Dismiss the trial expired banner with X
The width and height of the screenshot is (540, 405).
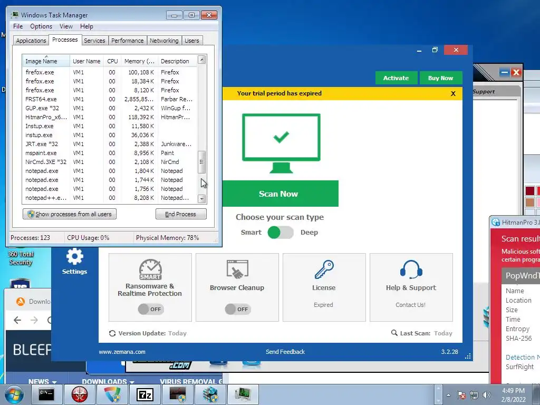(453, 94)
